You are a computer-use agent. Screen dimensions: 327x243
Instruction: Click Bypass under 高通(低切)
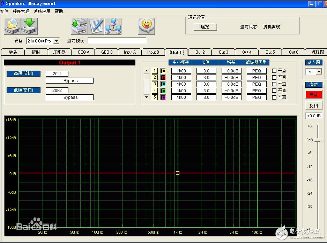[69, 80]
